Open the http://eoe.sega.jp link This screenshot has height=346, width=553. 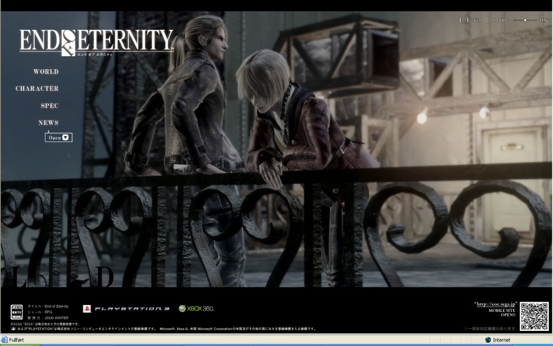click(496, 304)
